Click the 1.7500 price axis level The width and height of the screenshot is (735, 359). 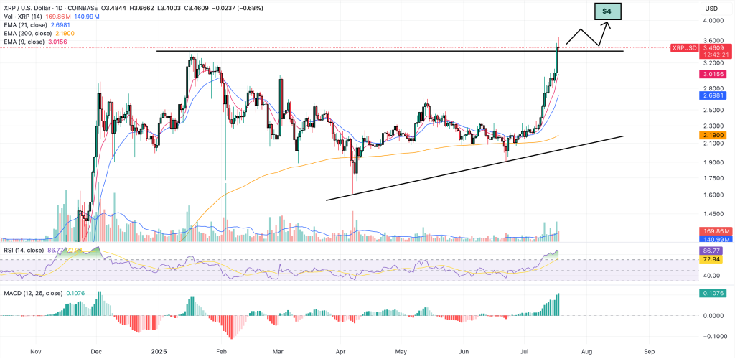click(714, 178)
